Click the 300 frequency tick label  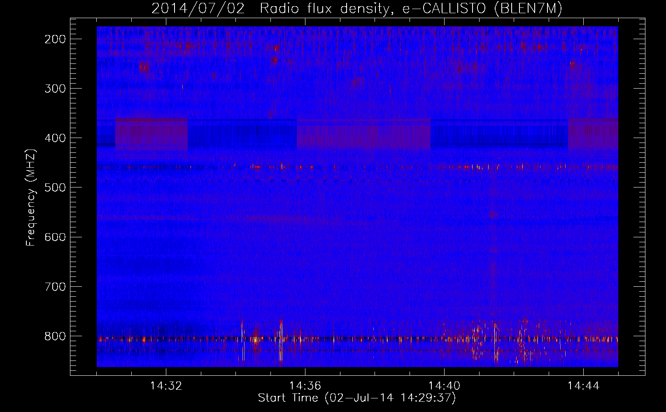point(55,89)
